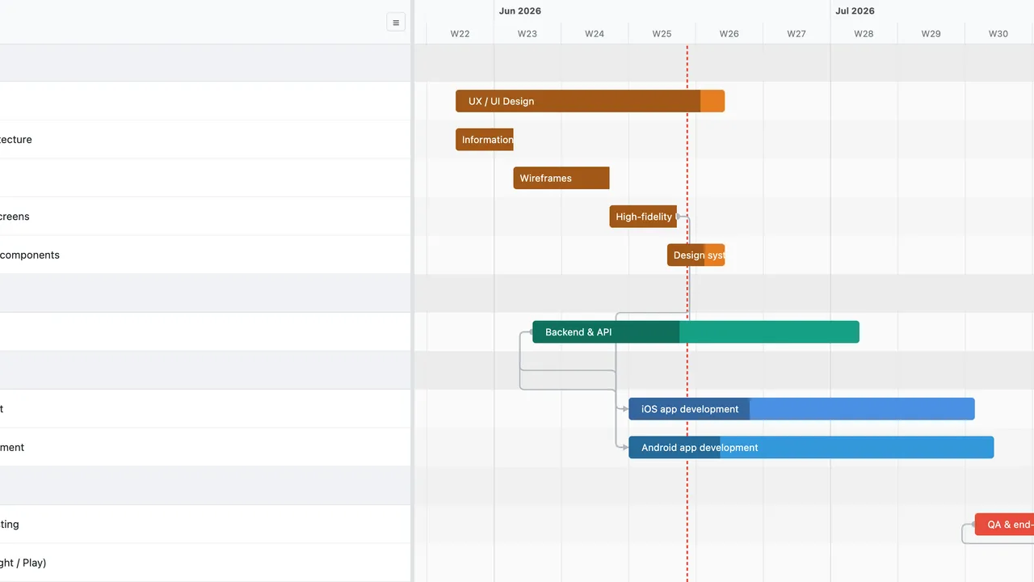1034x582 pixels.
Task: Select week W22 in the timeline header
Action: tap(460, 34)
